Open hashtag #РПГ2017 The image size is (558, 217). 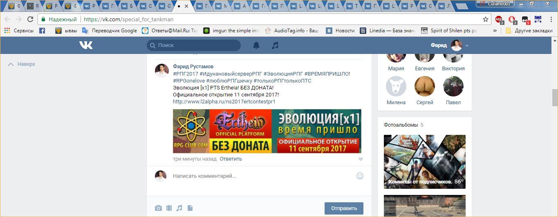186,74
